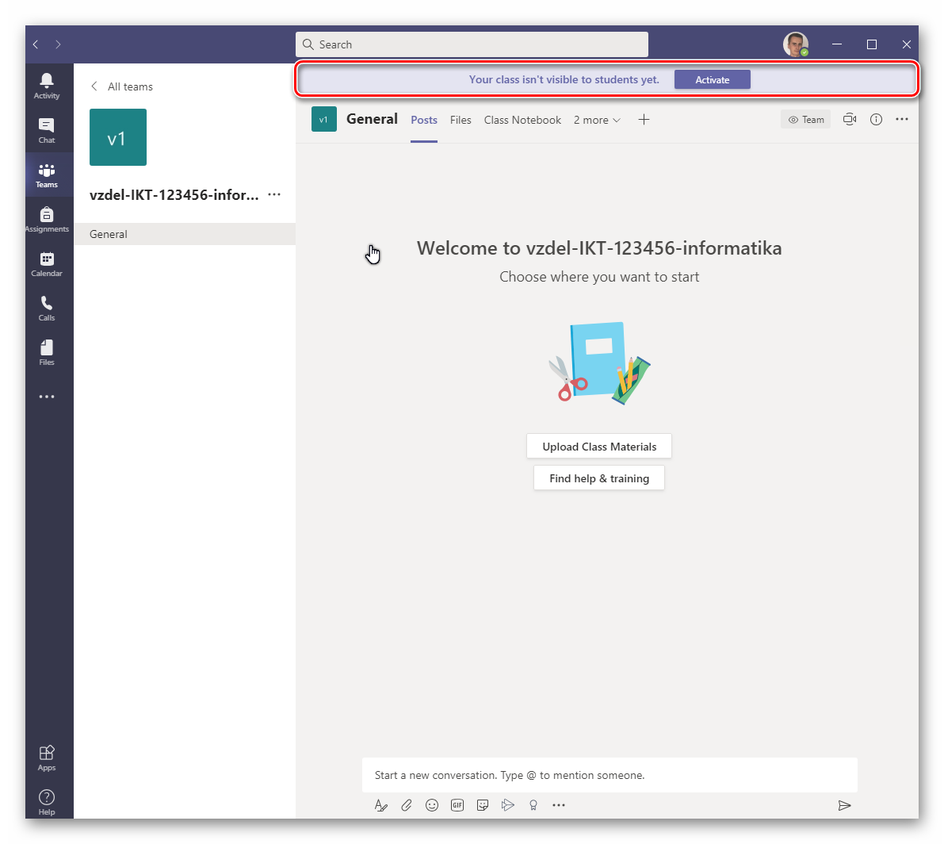This screenshot has height=844, width=944.
Task: Open the Calendar app
Action: [47, 263]
